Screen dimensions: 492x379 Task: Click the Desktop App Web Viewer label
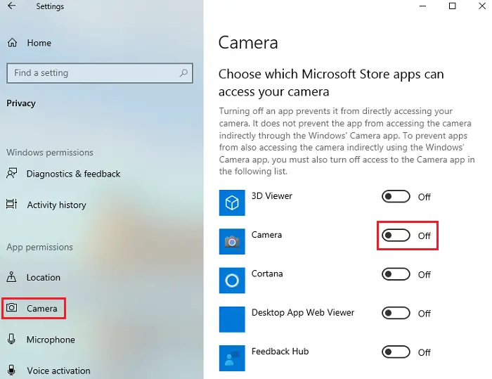[303, 313]
